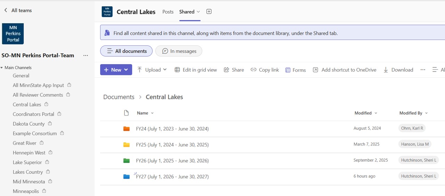Click channel header MN Perkins Portal logo

[107, 12]
